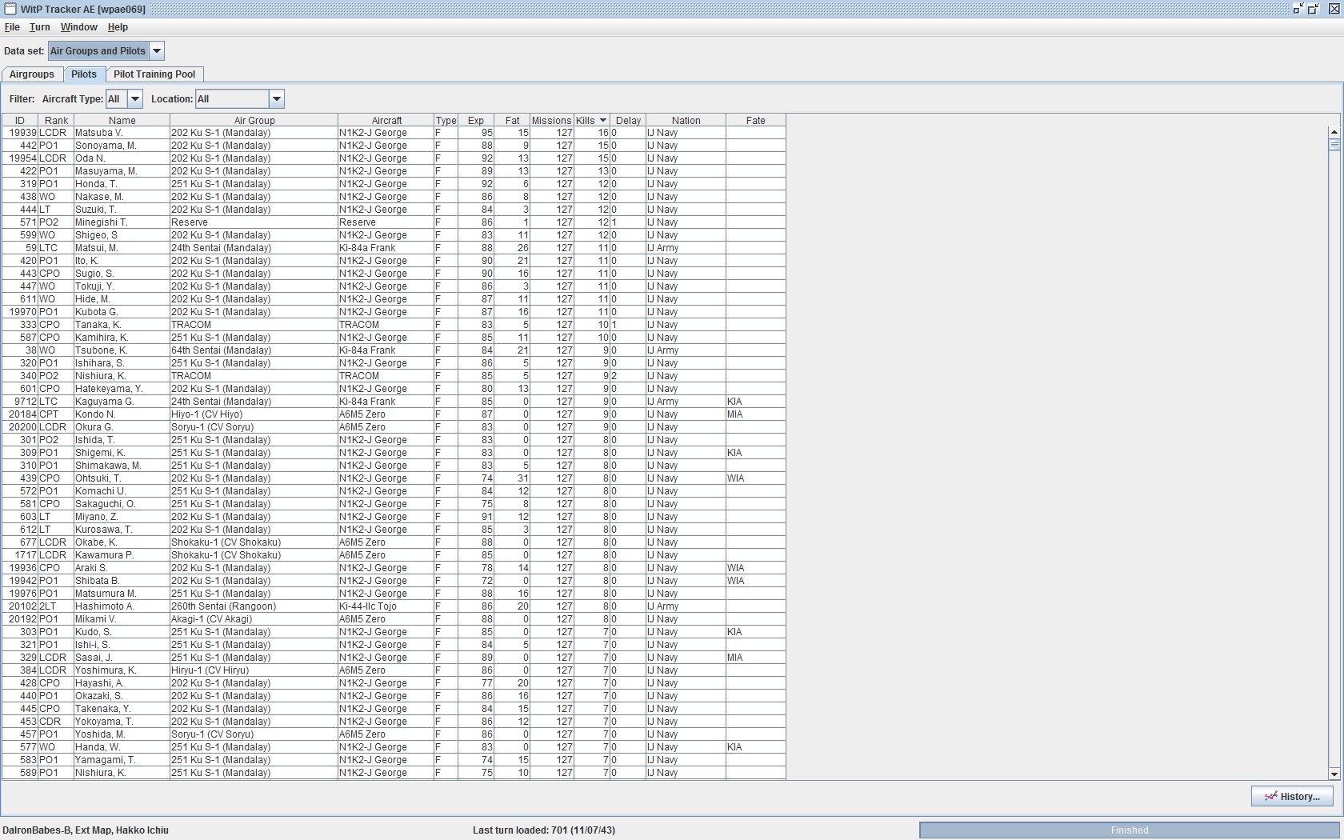This screenshot has width=1344, height=840.
Task: Sort by the Air Group column header
Action: point(254,121)
